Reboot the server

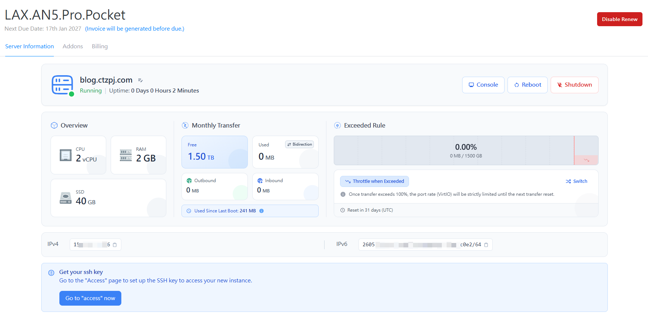(527, 85)
